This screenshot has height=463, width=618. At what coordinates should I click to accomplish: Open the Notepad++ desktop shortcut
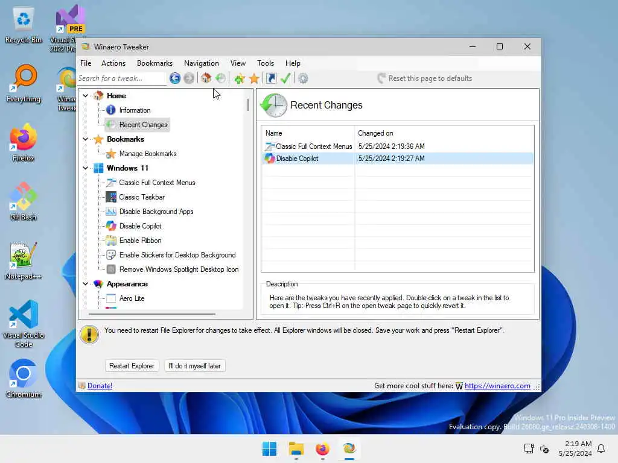[24, 260]
